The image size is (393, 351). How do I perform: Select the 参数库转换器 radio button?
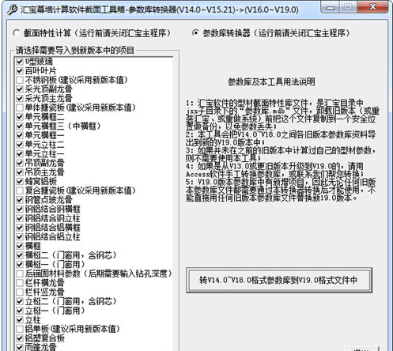click(x=195, y=33)
